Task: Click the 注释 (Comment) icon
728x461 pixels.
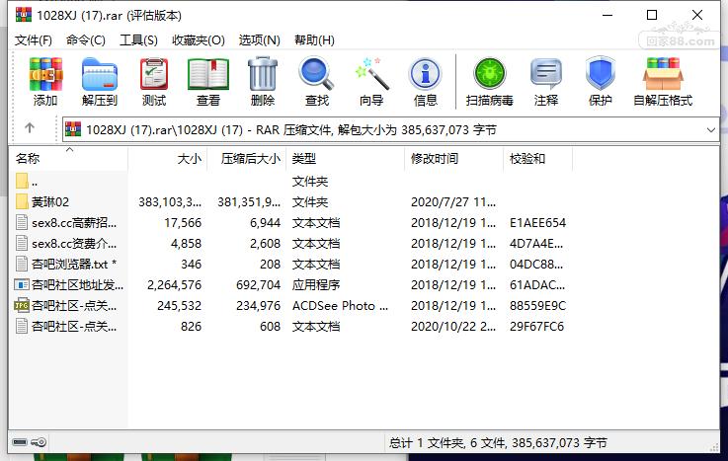Action: (x=546, y=74)
